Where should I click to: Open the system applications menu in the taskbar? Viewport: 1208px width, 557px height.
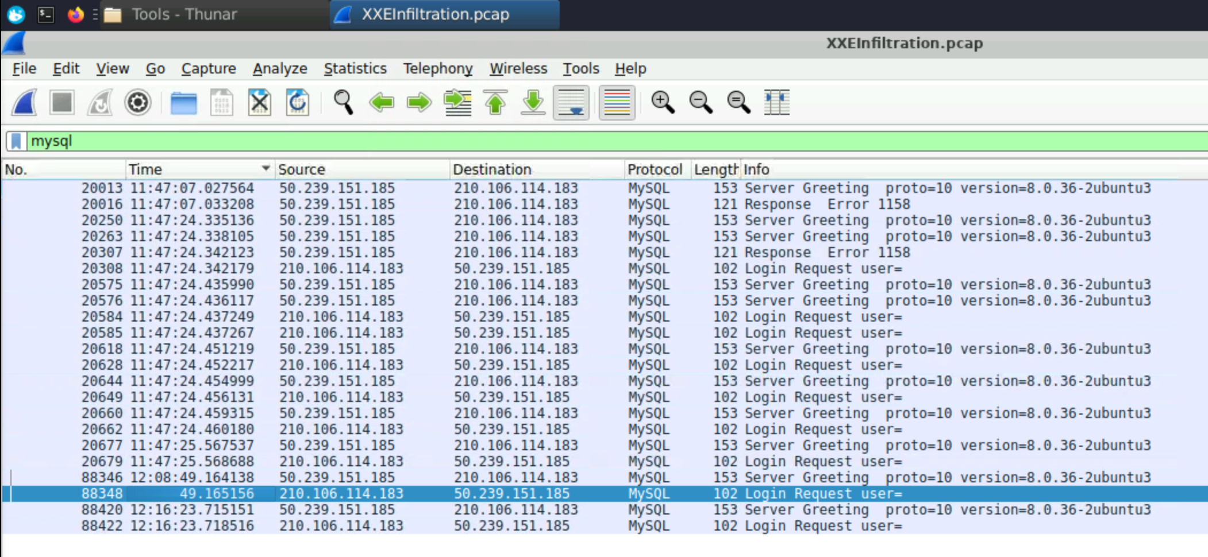click(x=16, y=14)
